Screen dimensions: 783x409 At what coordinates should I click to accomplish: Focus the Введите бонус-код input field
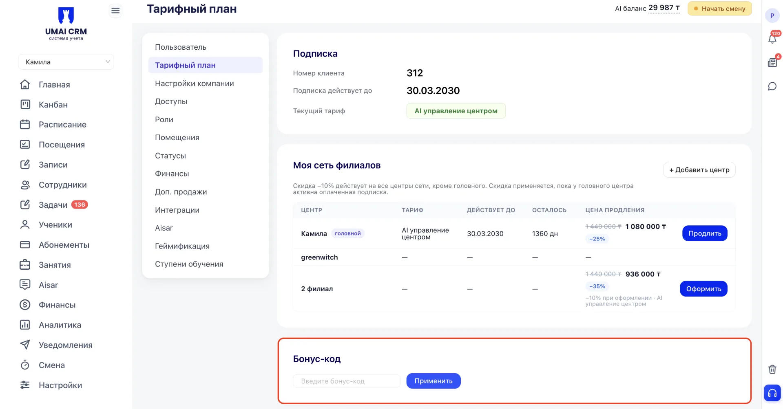point(347,381)
